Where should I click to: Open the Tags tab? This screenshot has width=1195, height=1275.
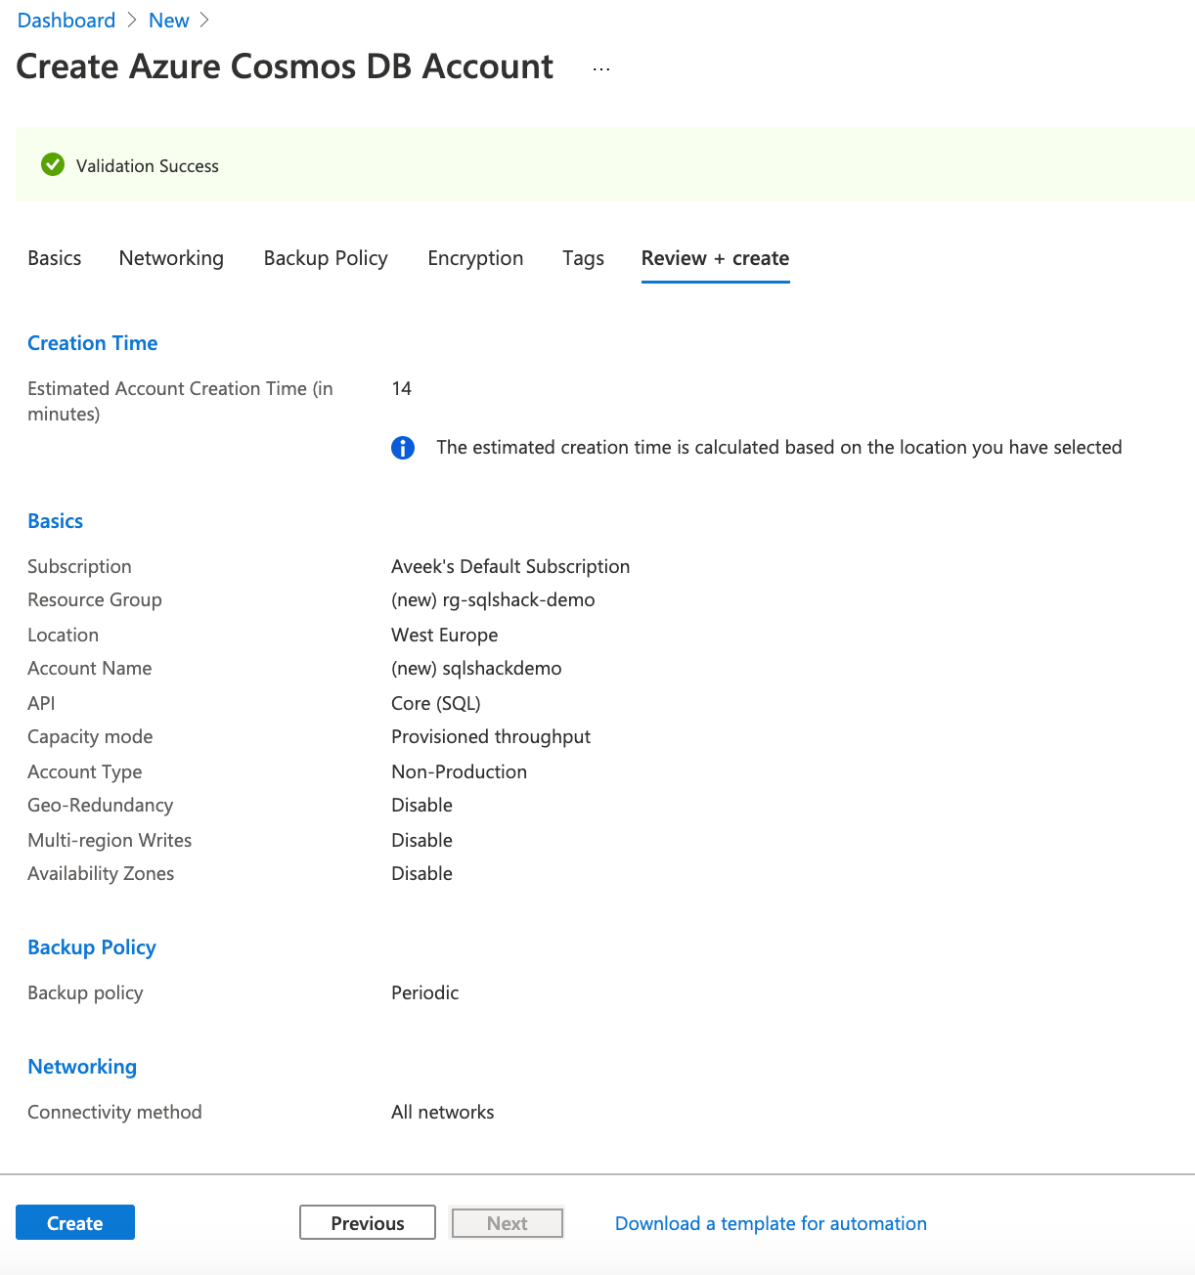click(583, 258)
